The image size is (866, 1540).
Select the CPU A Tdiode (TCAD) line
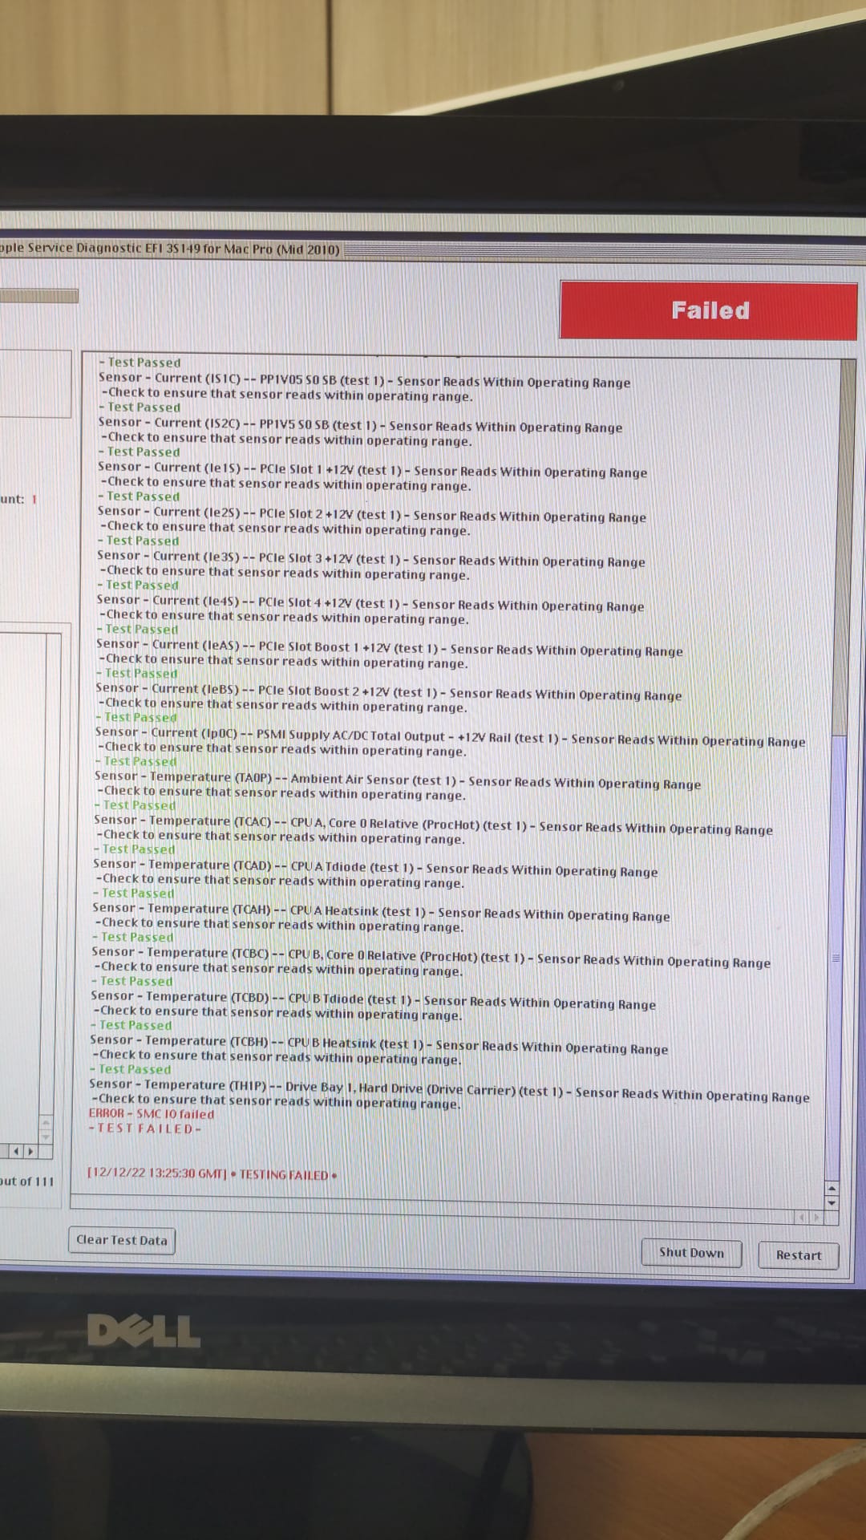pos(375,868)
